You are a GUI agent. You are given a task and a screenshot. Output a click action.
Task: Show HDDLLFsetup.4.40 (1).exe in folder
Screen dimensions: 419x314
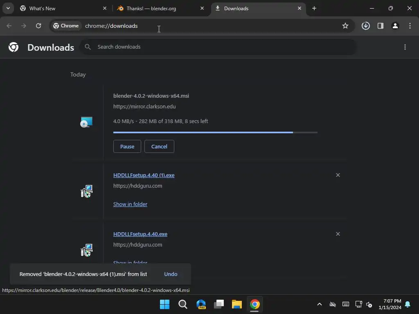[x=130, y=204]
